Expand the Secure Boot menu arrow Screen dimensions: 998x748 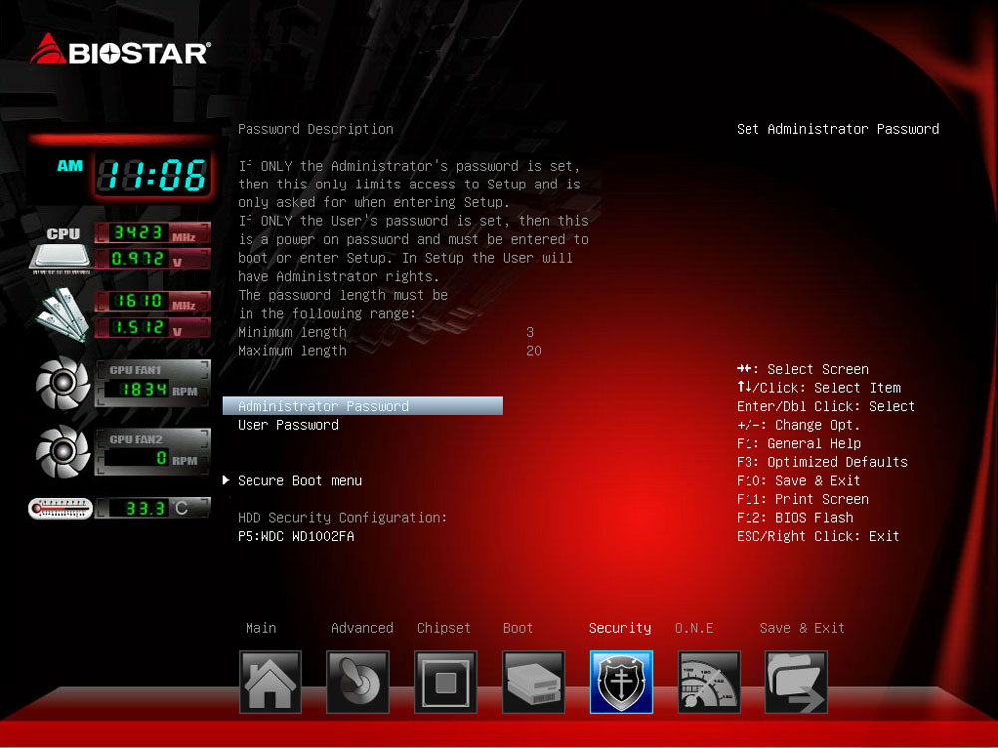tap(227, 481)
